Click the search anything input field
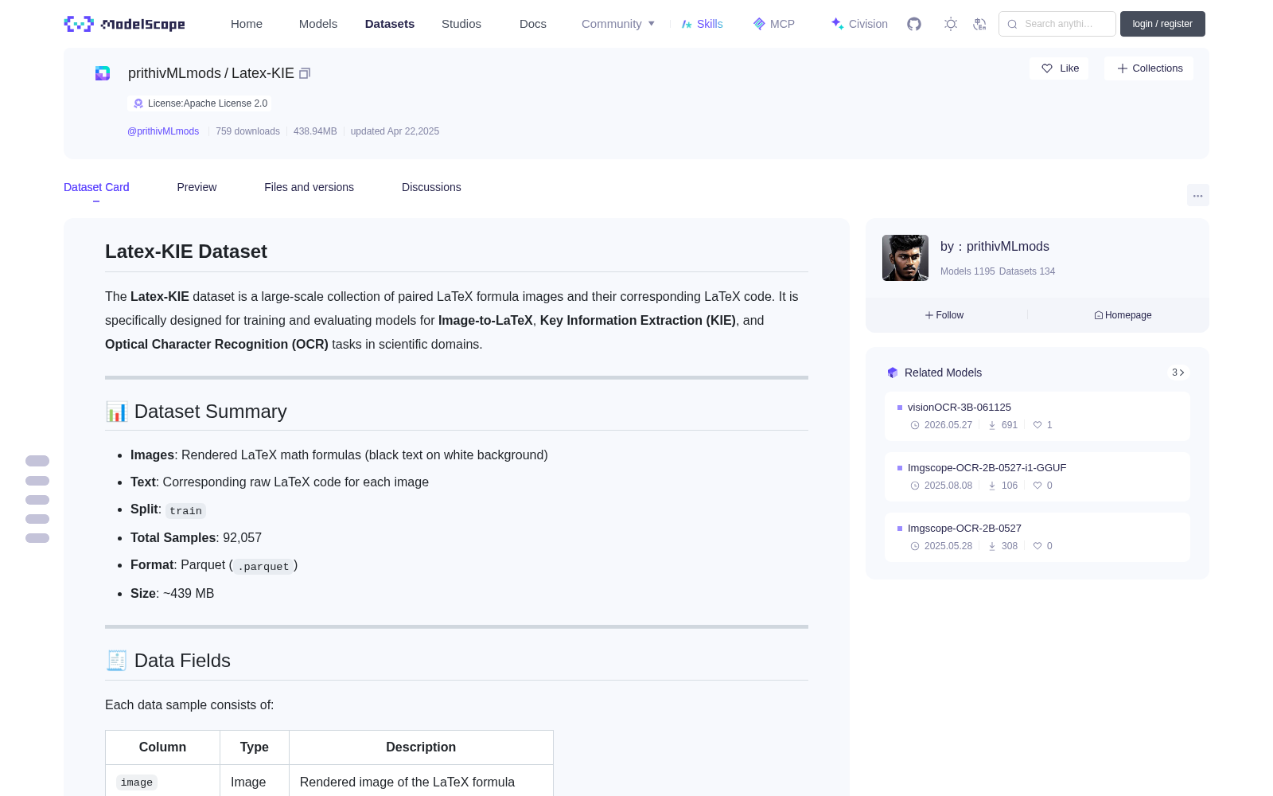 pos(1057,24)
